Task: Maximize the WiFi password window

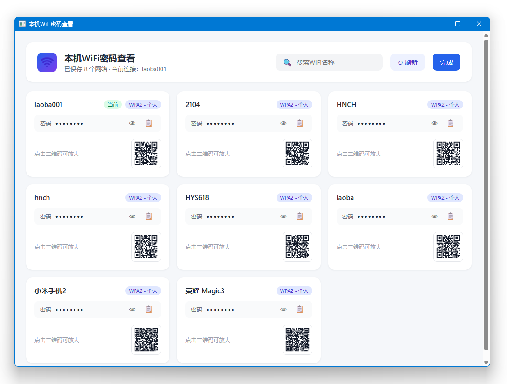Action: (x=458, y=24)
